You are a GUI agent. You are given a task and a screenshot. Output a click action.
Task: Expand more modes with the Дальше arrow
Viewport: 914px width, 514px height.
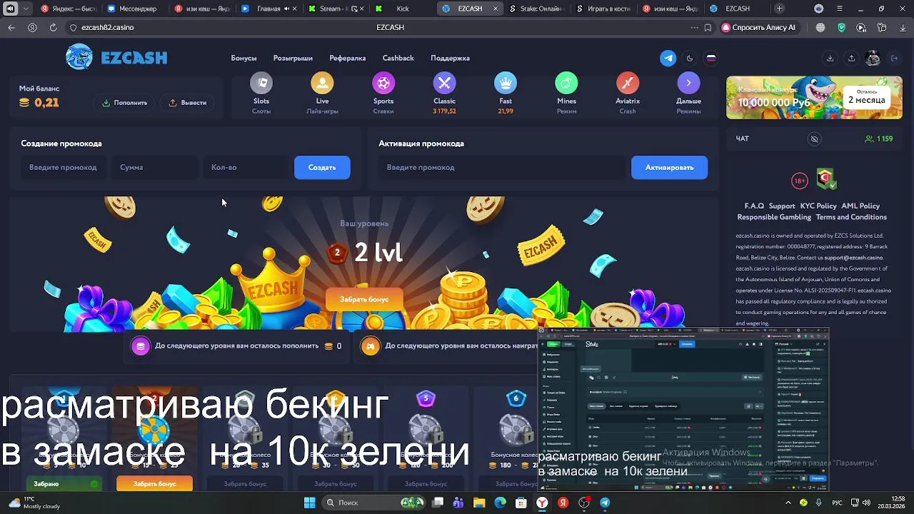(688, 84)
